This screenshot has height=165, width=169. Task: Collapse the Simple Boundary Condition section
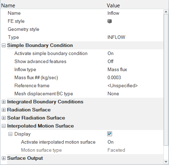(x=4, y=46)
